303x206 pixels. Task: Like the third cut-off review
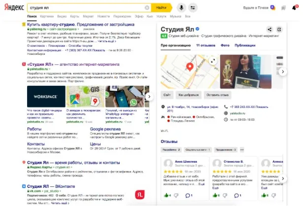coord(265,195)
